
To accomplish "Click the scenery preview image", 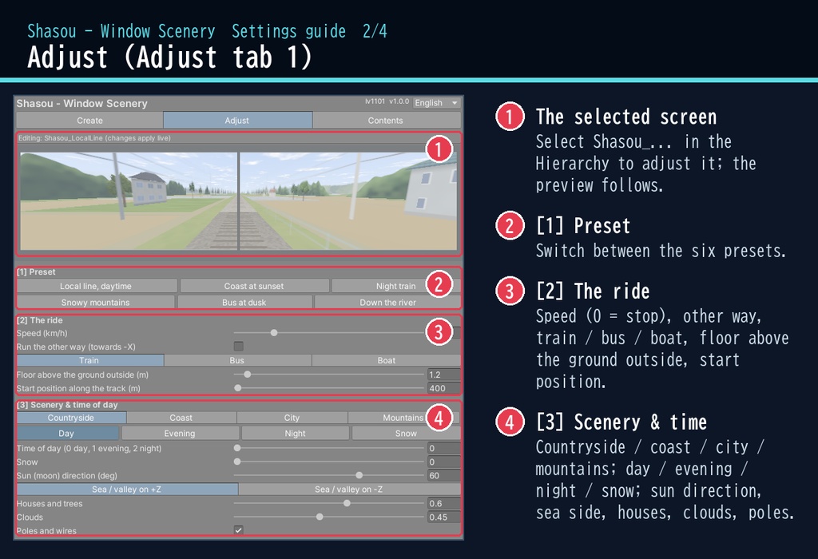I will pos(238,201).
